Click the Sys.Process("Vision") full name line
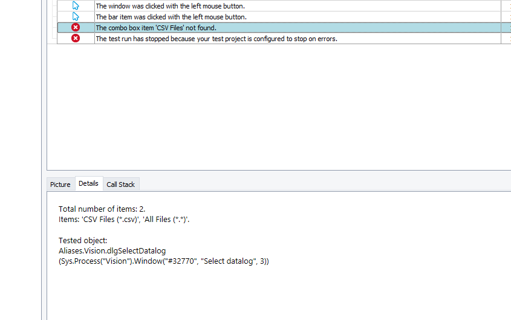The height and width of the screenshot is (320, 511). (x=163, y=261)
